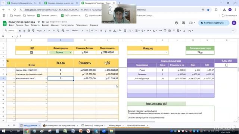Open the borders tool
The width and height of the screenshot is (239, 134).
[x=125, y=31]
